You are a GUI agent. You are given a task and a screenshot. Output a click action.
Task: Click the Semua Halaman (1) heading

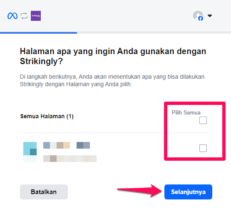[47, 116]
